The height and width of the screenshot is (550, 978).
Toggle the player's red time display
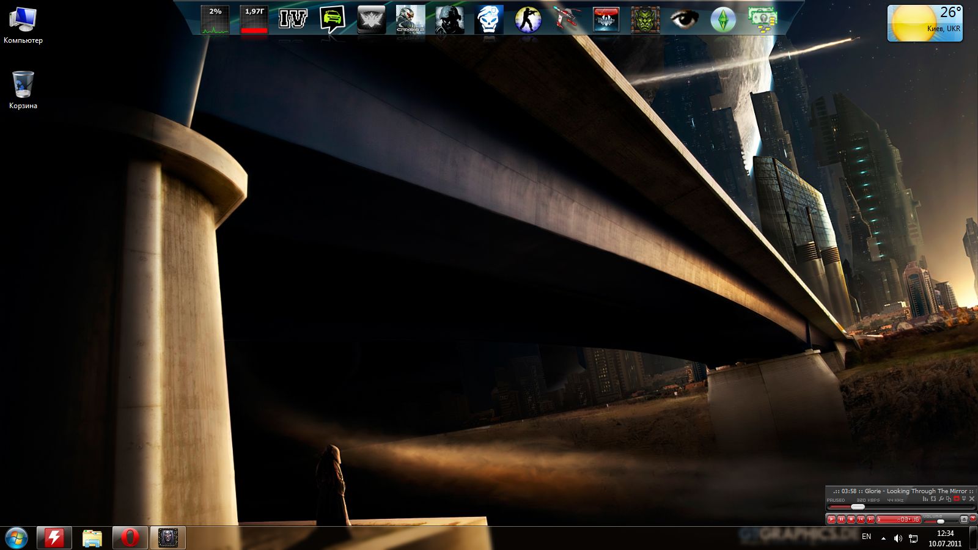tap(899, 519)
